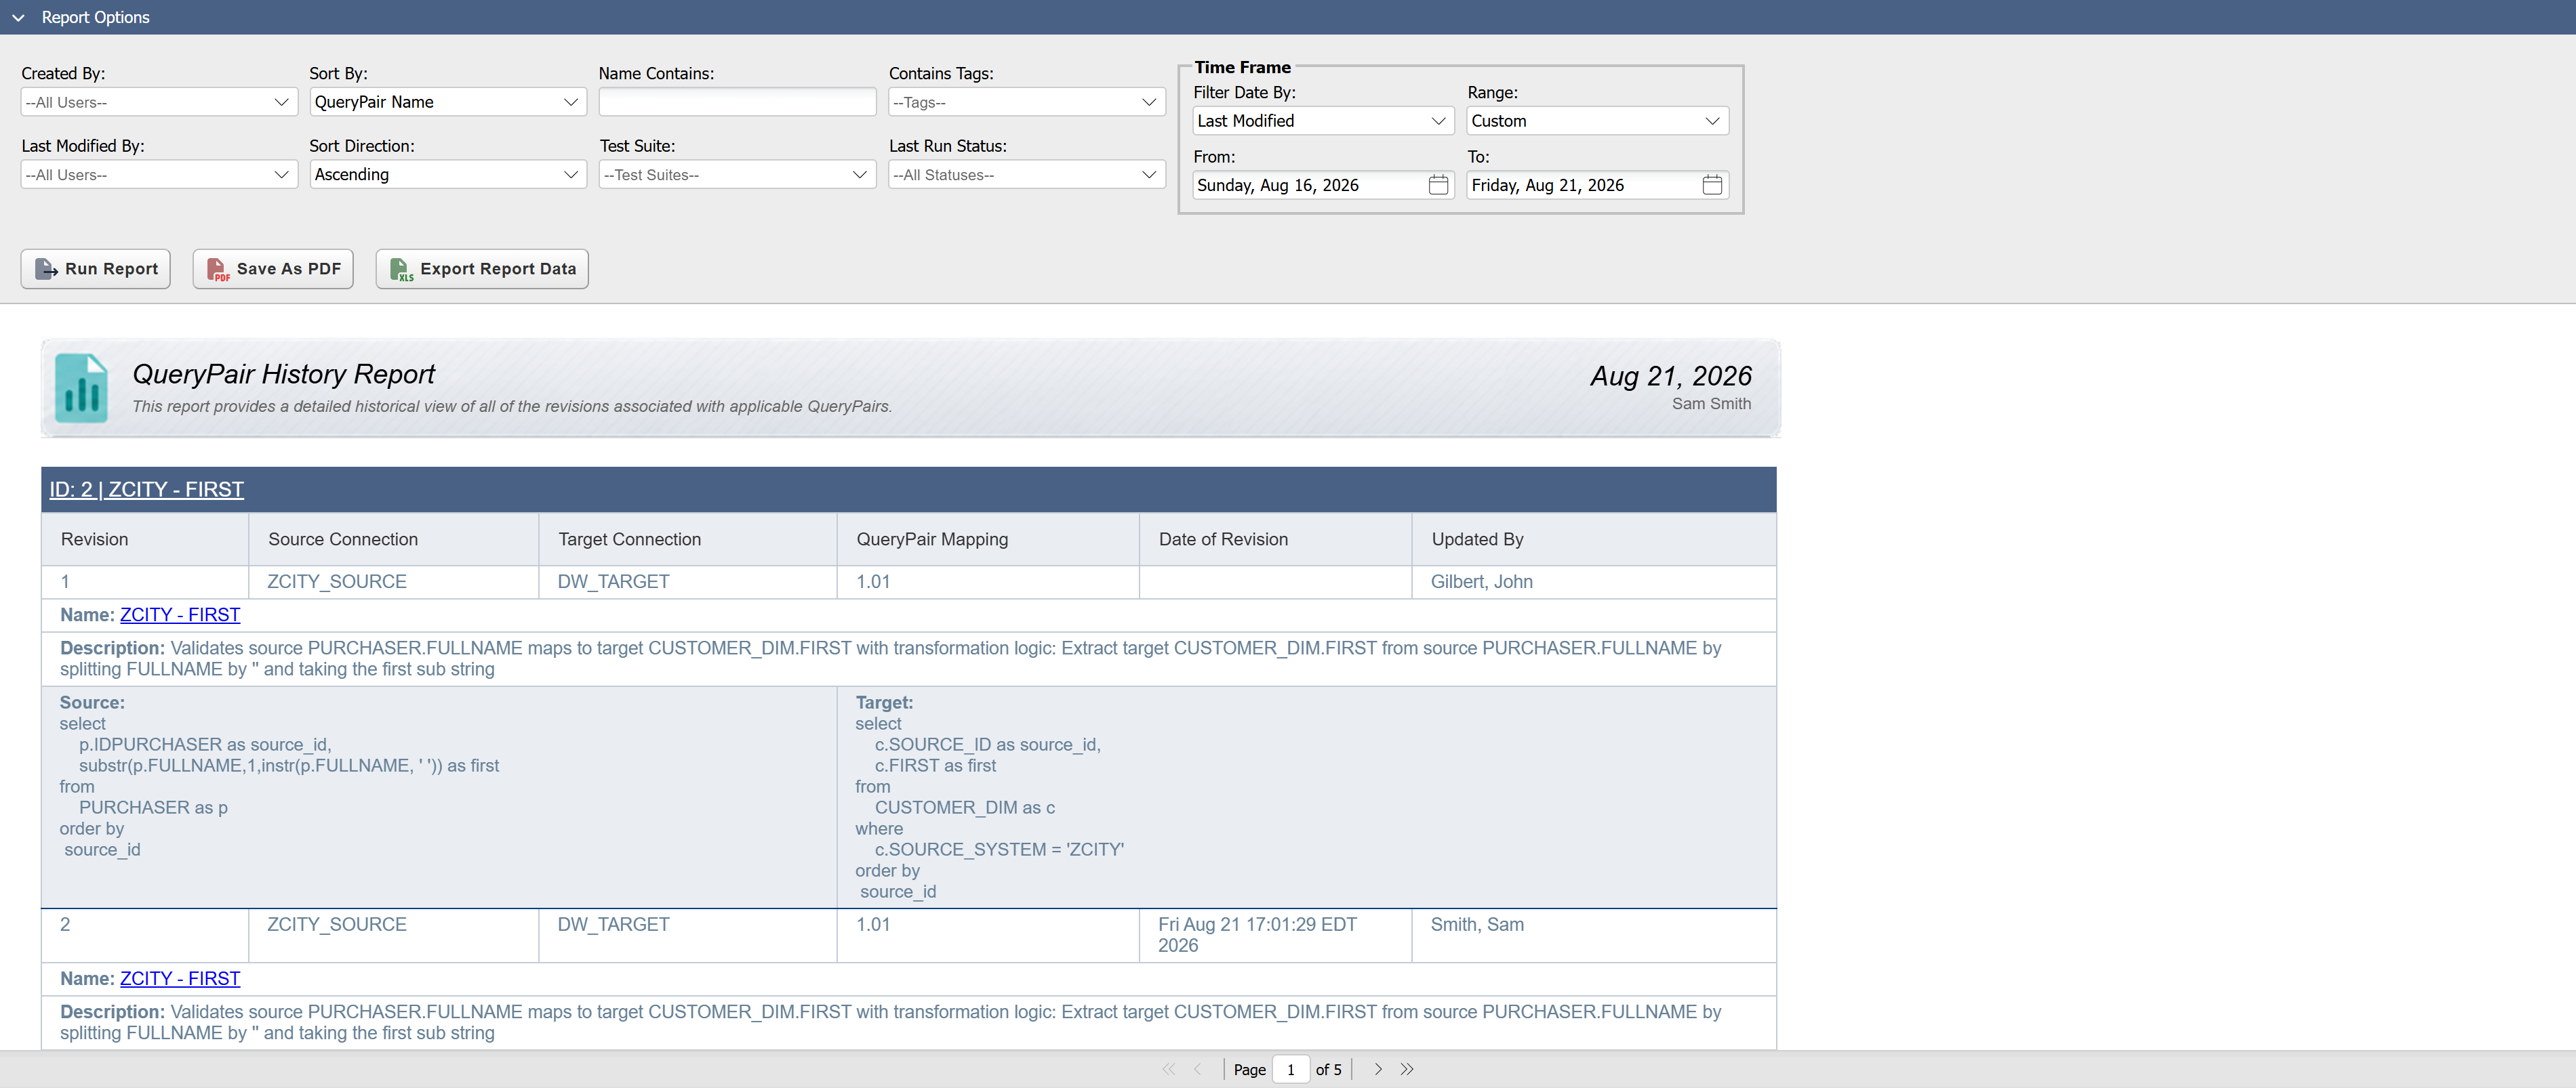The image size is (2576, 1088).
Task: Open the From date calendar picker
Action: [1438, 185]
